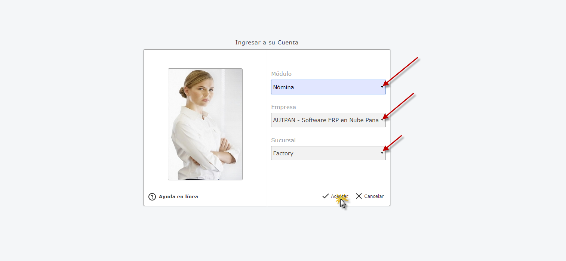The width and height of the screenshot is (566, 261).
Task: Click the Módulo field label
Action: pos(281,74)
